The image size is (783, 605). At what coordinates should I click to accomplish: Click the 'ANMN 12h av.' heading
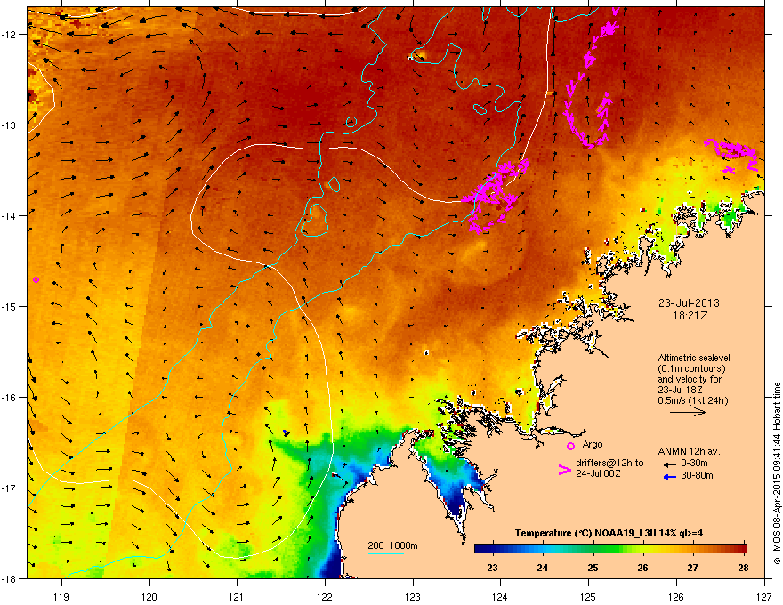coord(689,451)
